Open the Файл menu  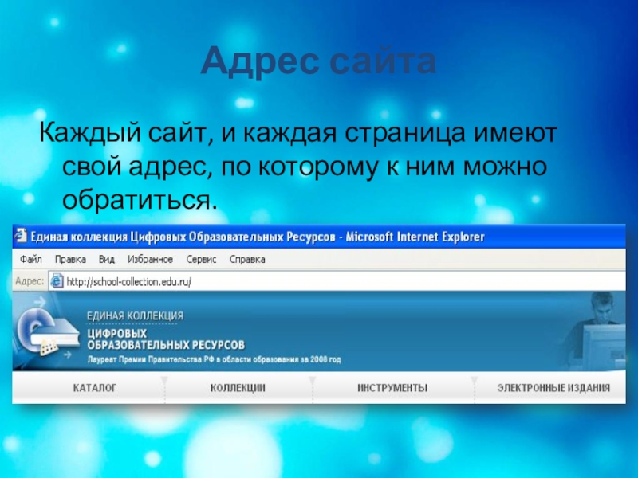(31, 259)
